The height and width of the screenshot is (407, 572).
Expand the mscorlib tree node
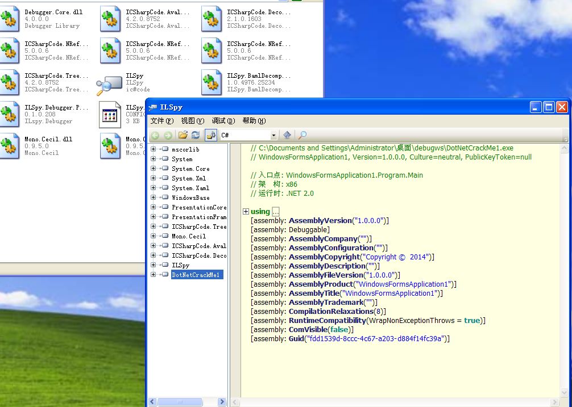pos(153,149)
